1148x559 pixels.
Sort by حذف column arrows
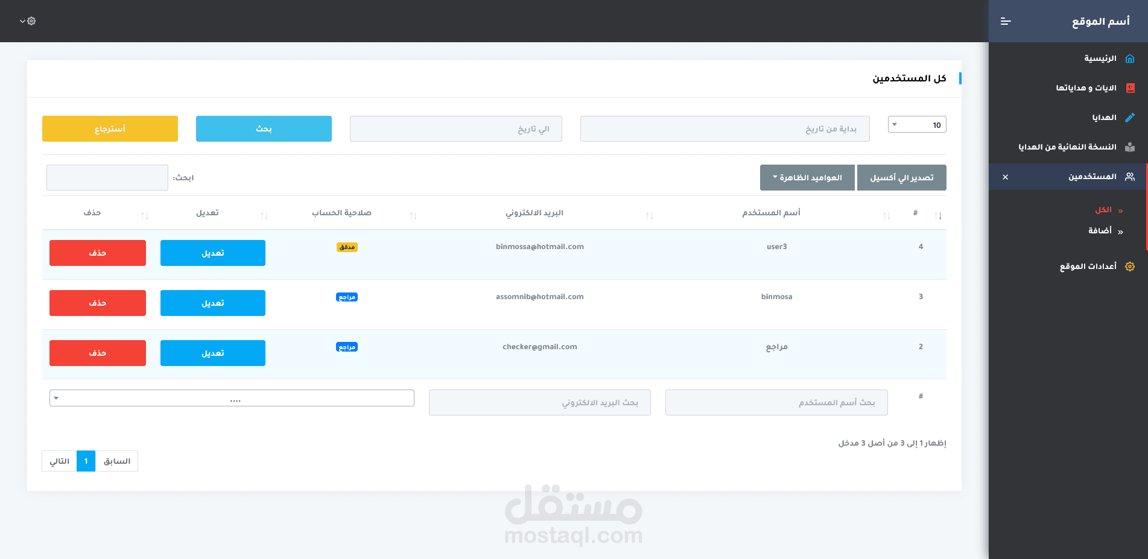145,216
